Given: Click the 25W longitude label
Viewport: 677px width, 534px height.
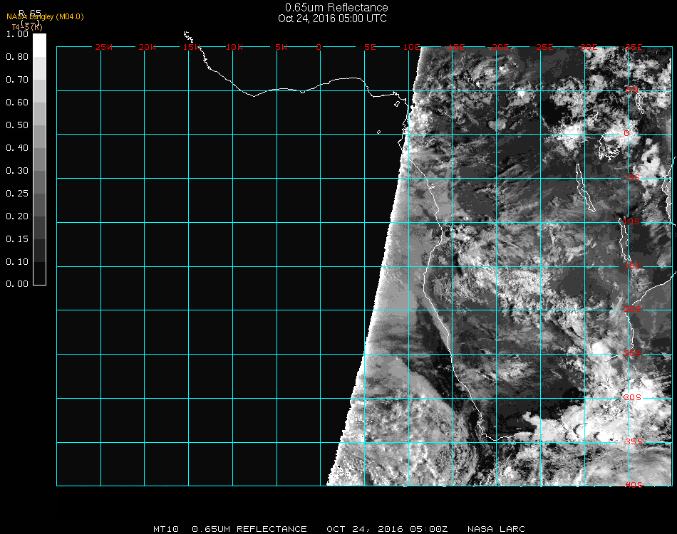Looking at the screenshot, I should [x=104, y=47].
